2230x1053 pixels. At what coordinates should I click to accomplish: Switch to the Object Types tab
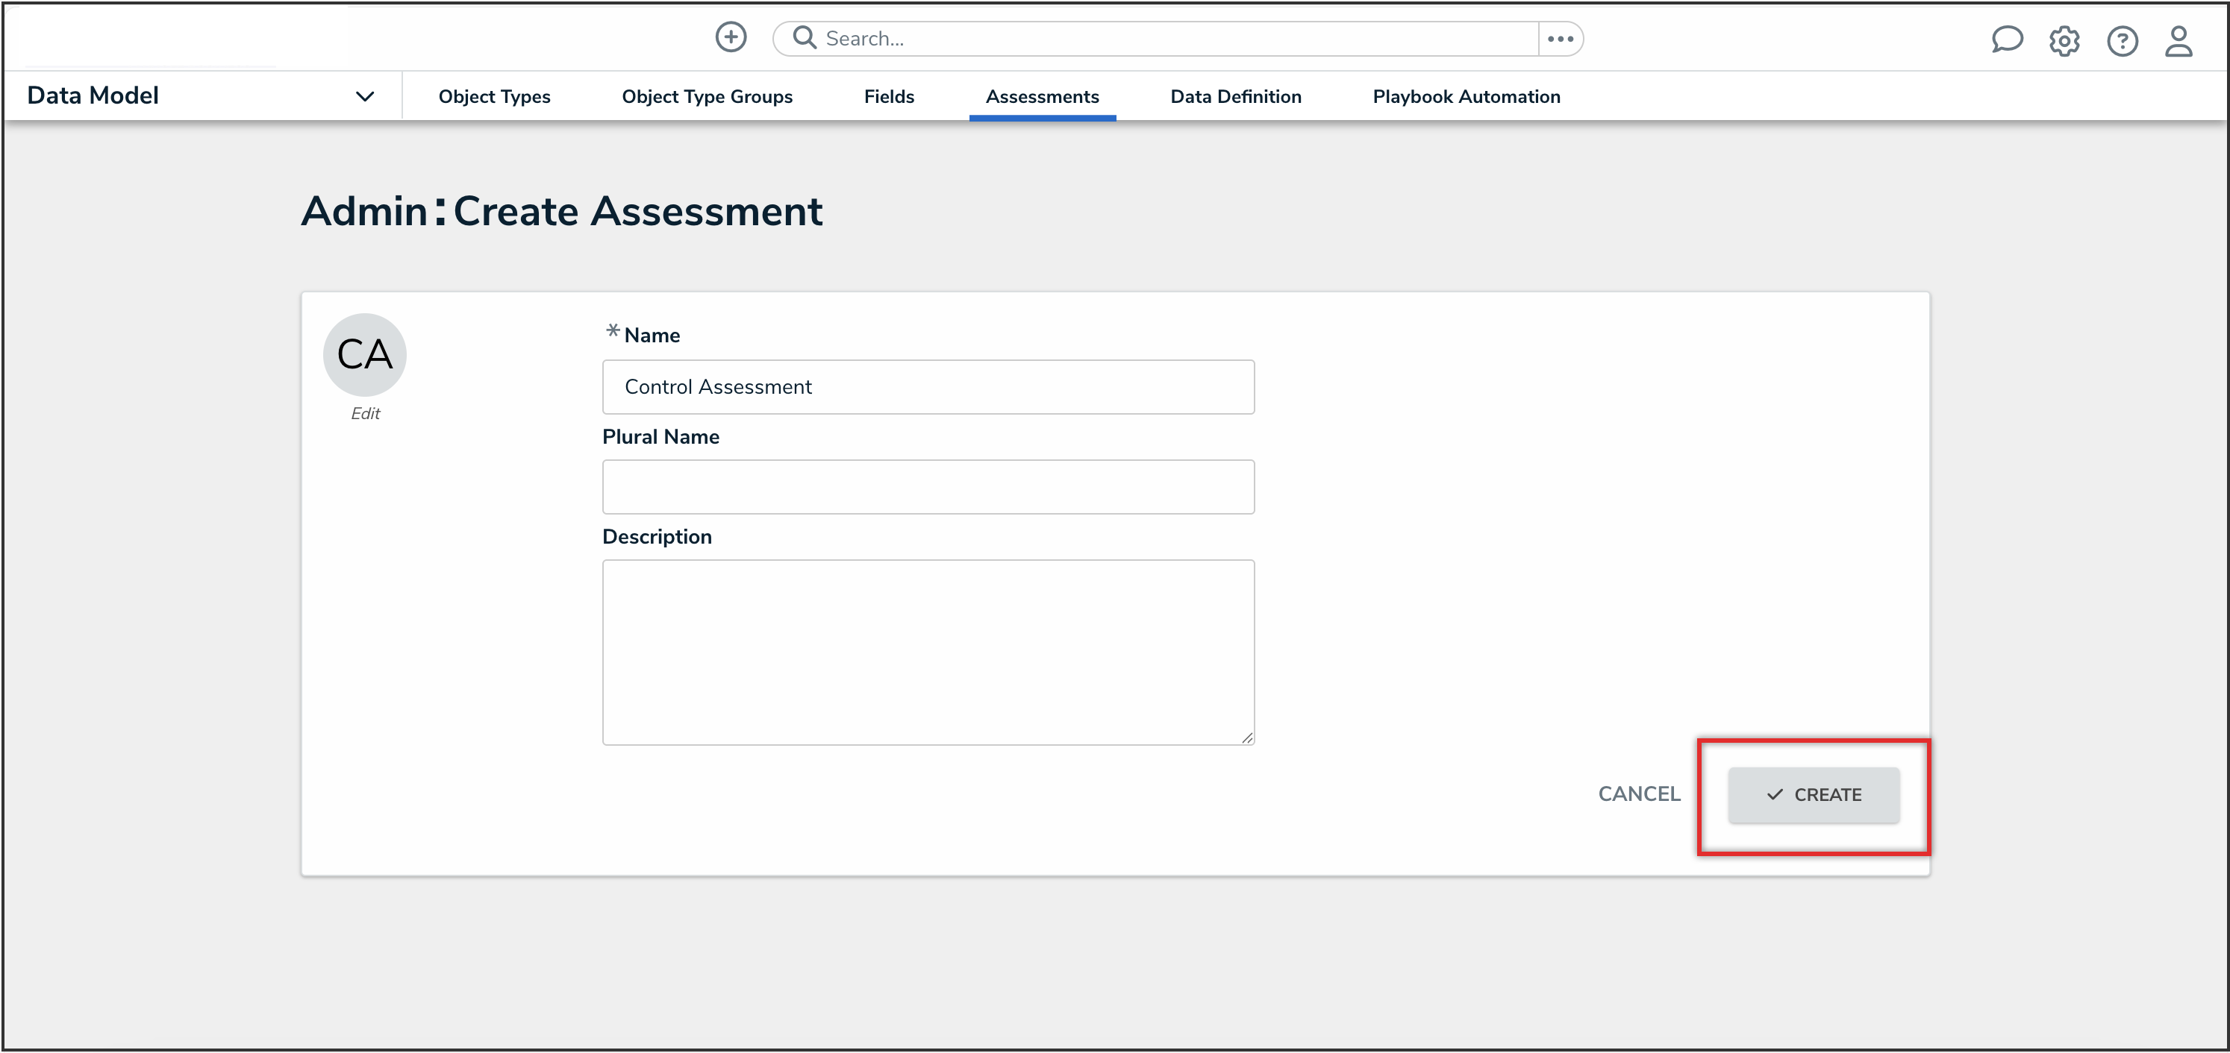(493, 96)
